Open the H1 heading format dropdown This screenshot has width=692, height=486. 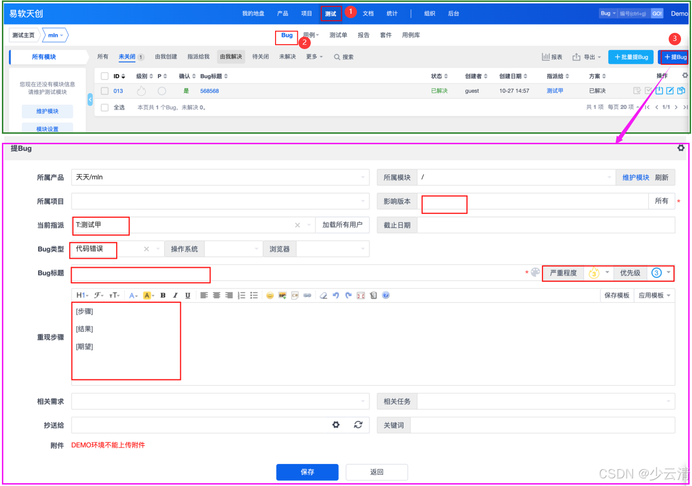[82, 296]
